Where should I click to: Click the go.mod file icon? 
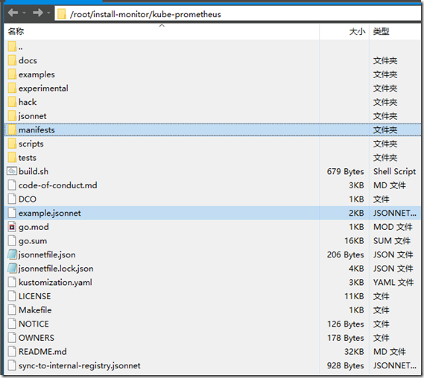click(x=12, y=227)
